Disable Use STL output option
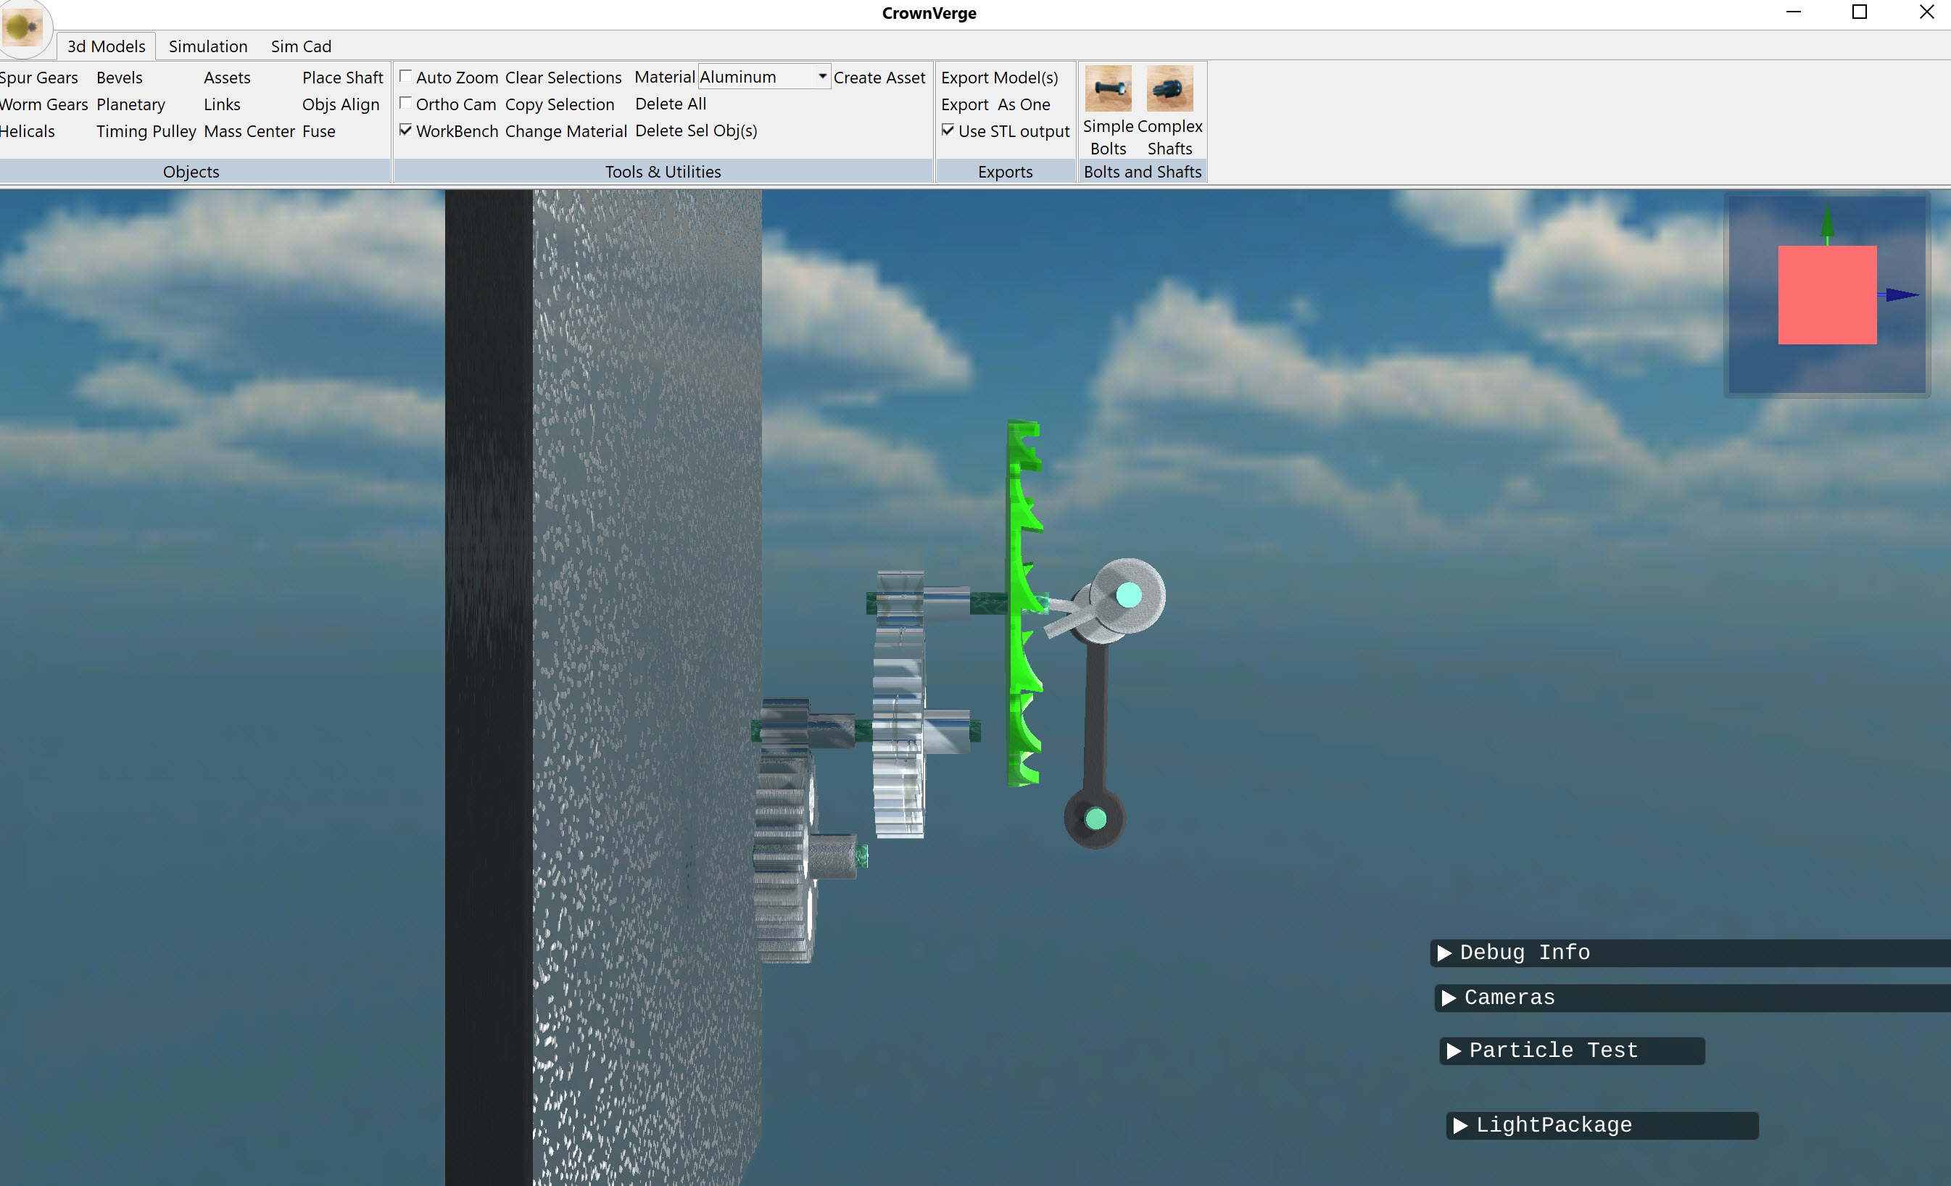1951x1186 pixels. click(948, 130)
